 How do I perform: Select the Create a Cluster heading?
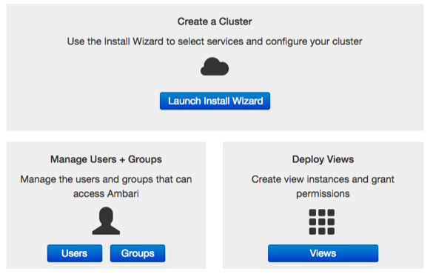point(215,21)
